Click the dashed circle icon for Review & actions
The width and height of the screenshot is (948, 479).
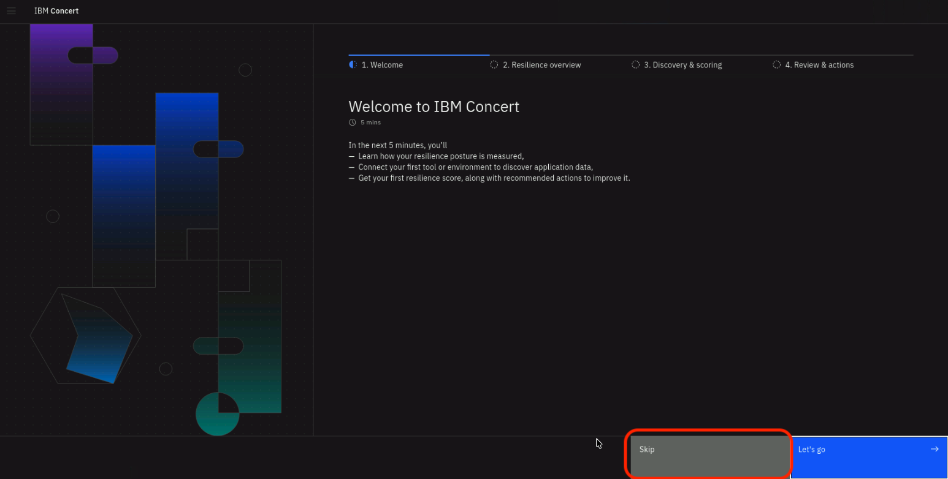(x=777, y=64)
